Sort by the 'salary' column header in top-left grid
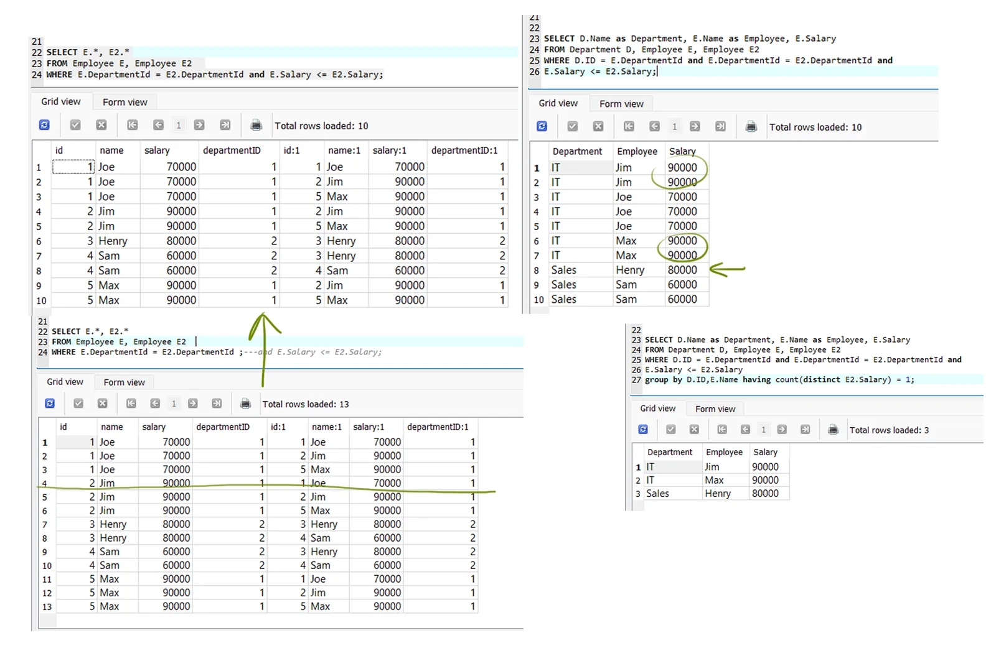Screen dimensions: 996x661 [157, 150]
